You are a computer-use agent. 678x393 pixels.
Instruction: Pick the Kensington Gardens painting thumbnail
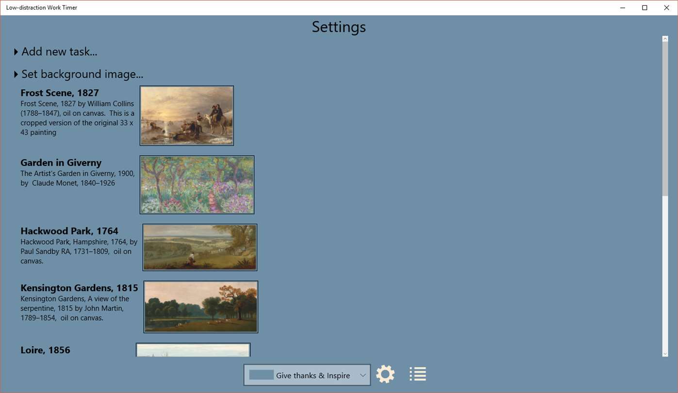[201, 307]
